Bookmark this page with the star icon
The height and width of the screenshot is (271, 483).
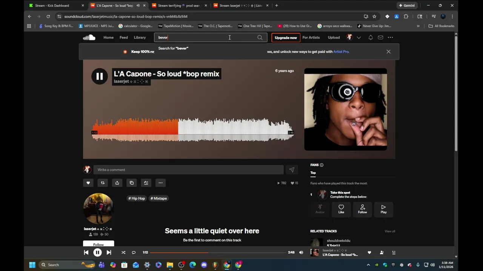[374, 17]
